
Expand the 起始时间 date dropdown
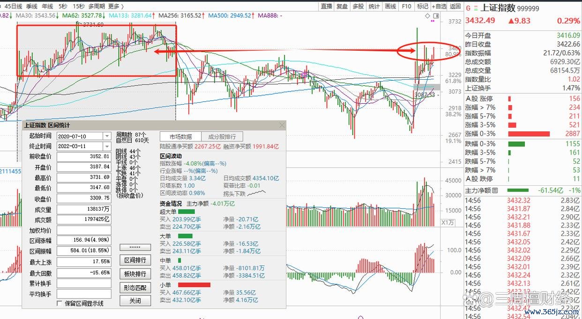click(107, 136)
